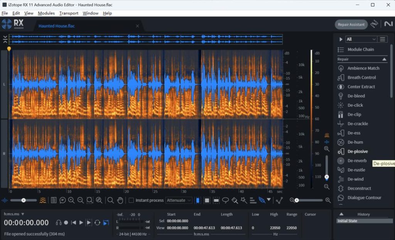Select the Lasso selection tool

pyautogui.click(x=225, y=200)
